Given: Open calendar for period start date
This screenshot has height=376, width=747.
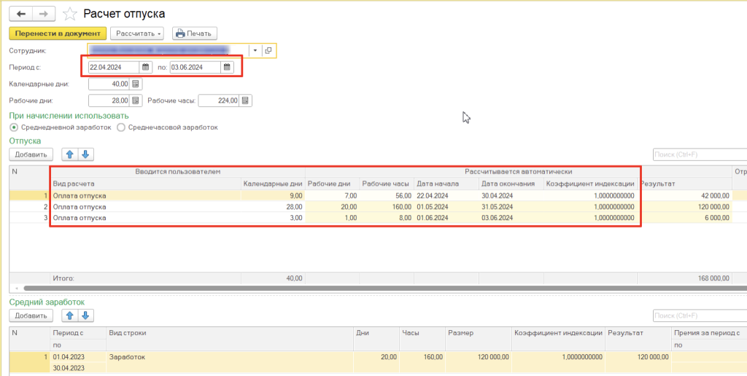Looking at the screenshot, I should 146,67.
